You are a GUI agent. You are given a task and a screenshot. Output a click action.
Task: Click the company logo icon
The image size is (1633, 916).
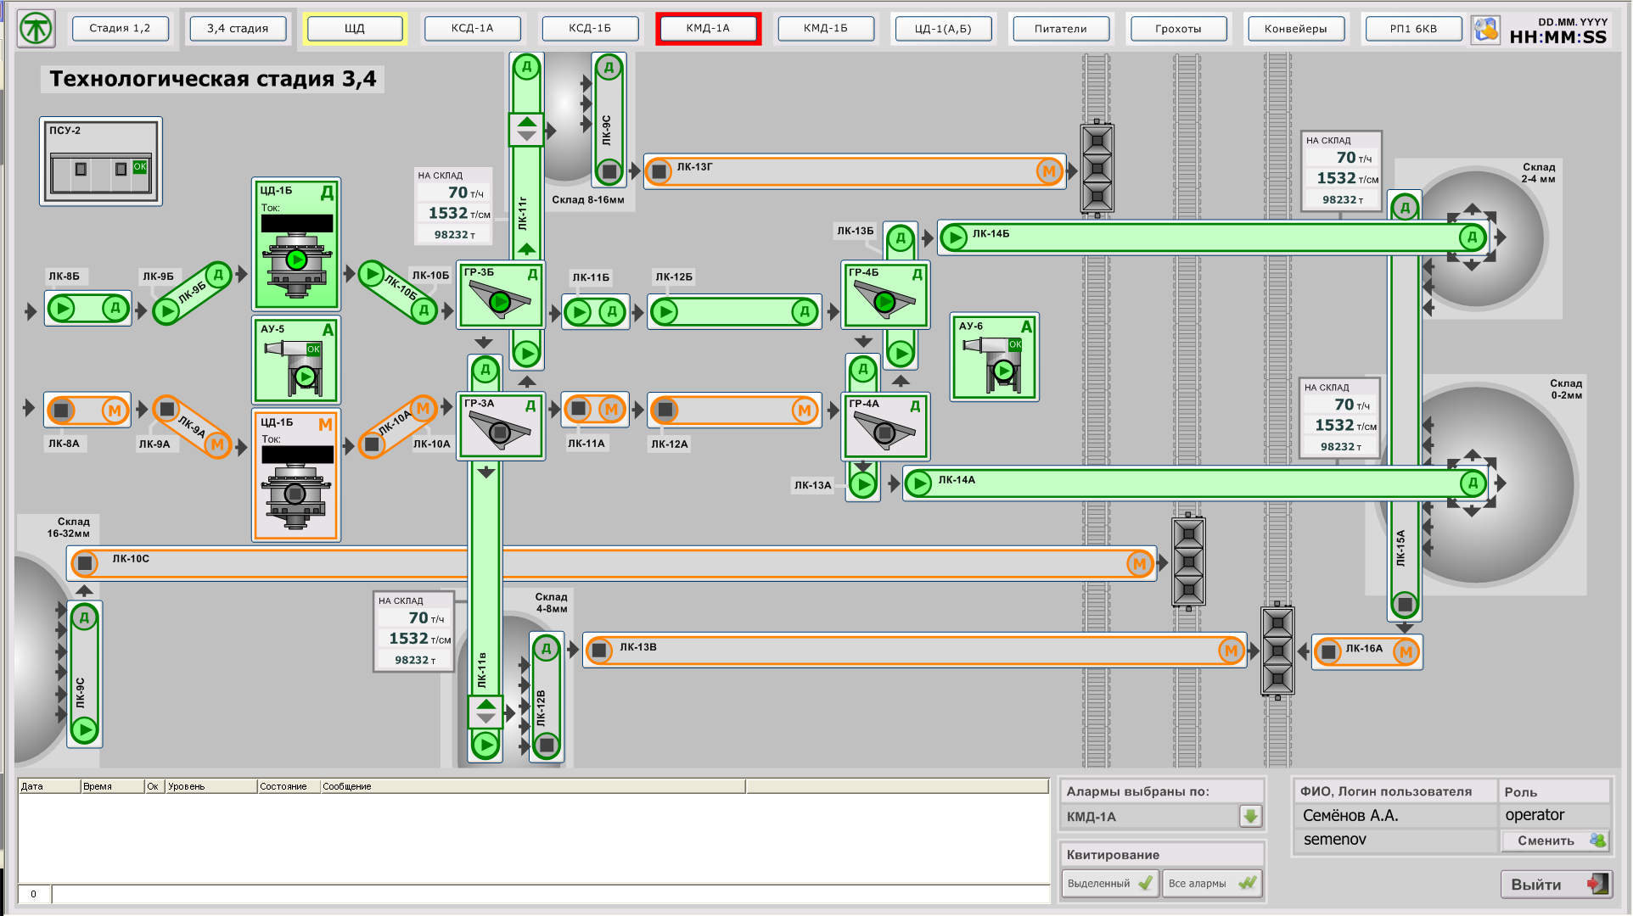[36, 29]
